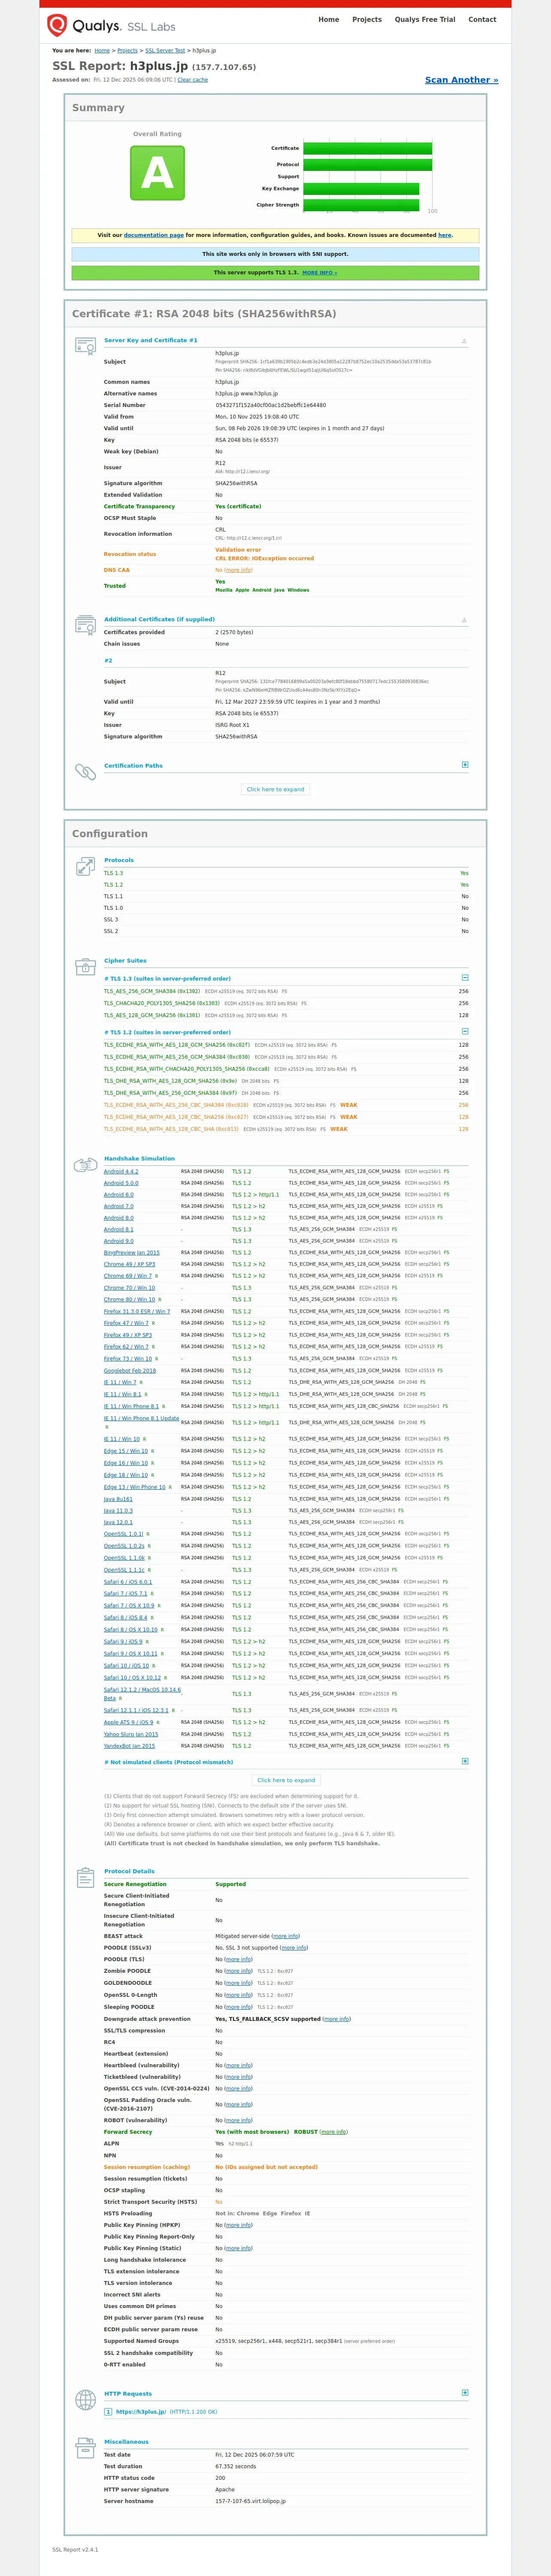Image resolution: width=551 pixels, height=2576 pixels.
Task: Collapse the TLS 1.2 cipher suites list
Action: 465,1031
